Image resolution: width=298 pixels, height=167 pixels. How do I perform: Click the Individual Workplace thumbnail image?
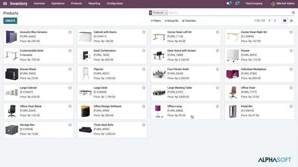tap(232, 74)
